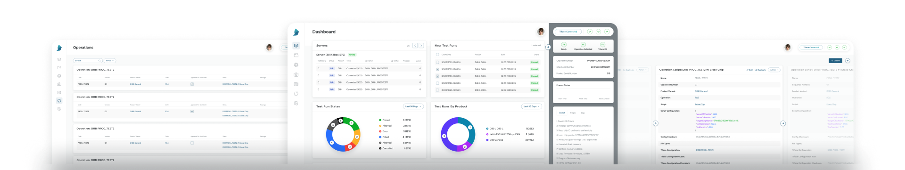Click the stacked-layers icon in the Dashboard sidebar

pos(296,46)
